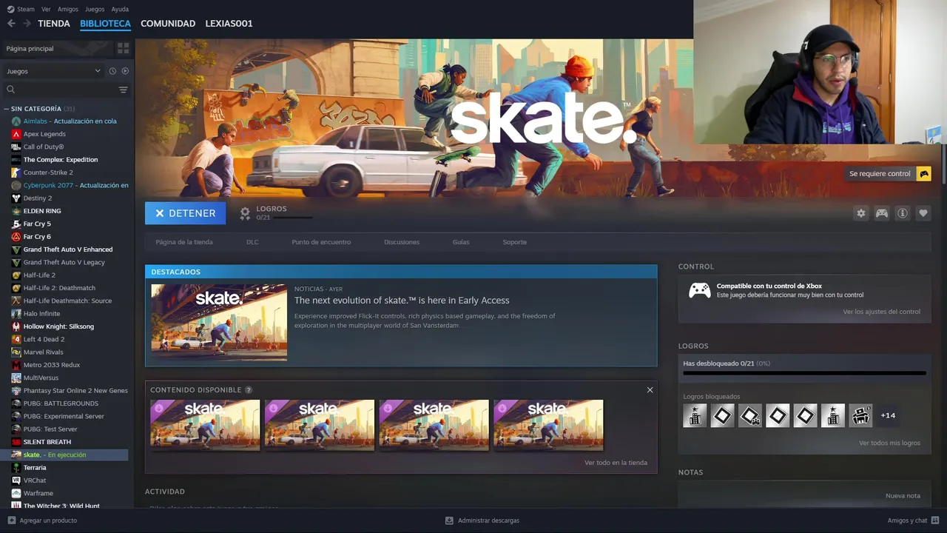Open the Steam menu
947x533 pixels.
[x=26, y=9]
